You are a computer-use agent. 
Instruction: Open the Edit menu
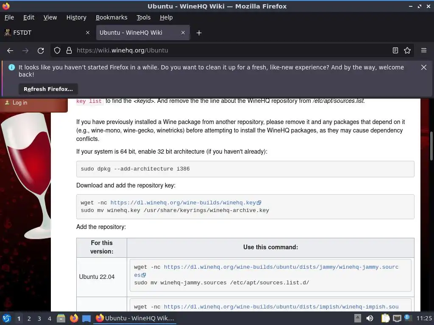[29, 17]
